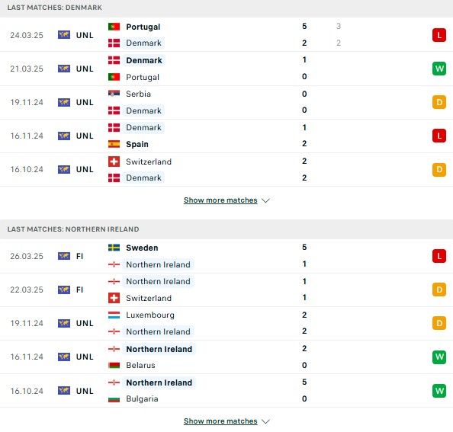Screen dimensions: 453x432
Task: Click the Bulgaria flag icon
Action: click(x=114, y=398)
